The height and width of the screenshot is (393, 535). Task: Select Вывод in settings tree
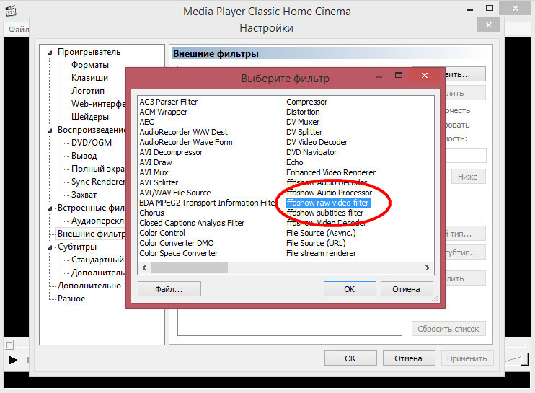tap(84, 156)
